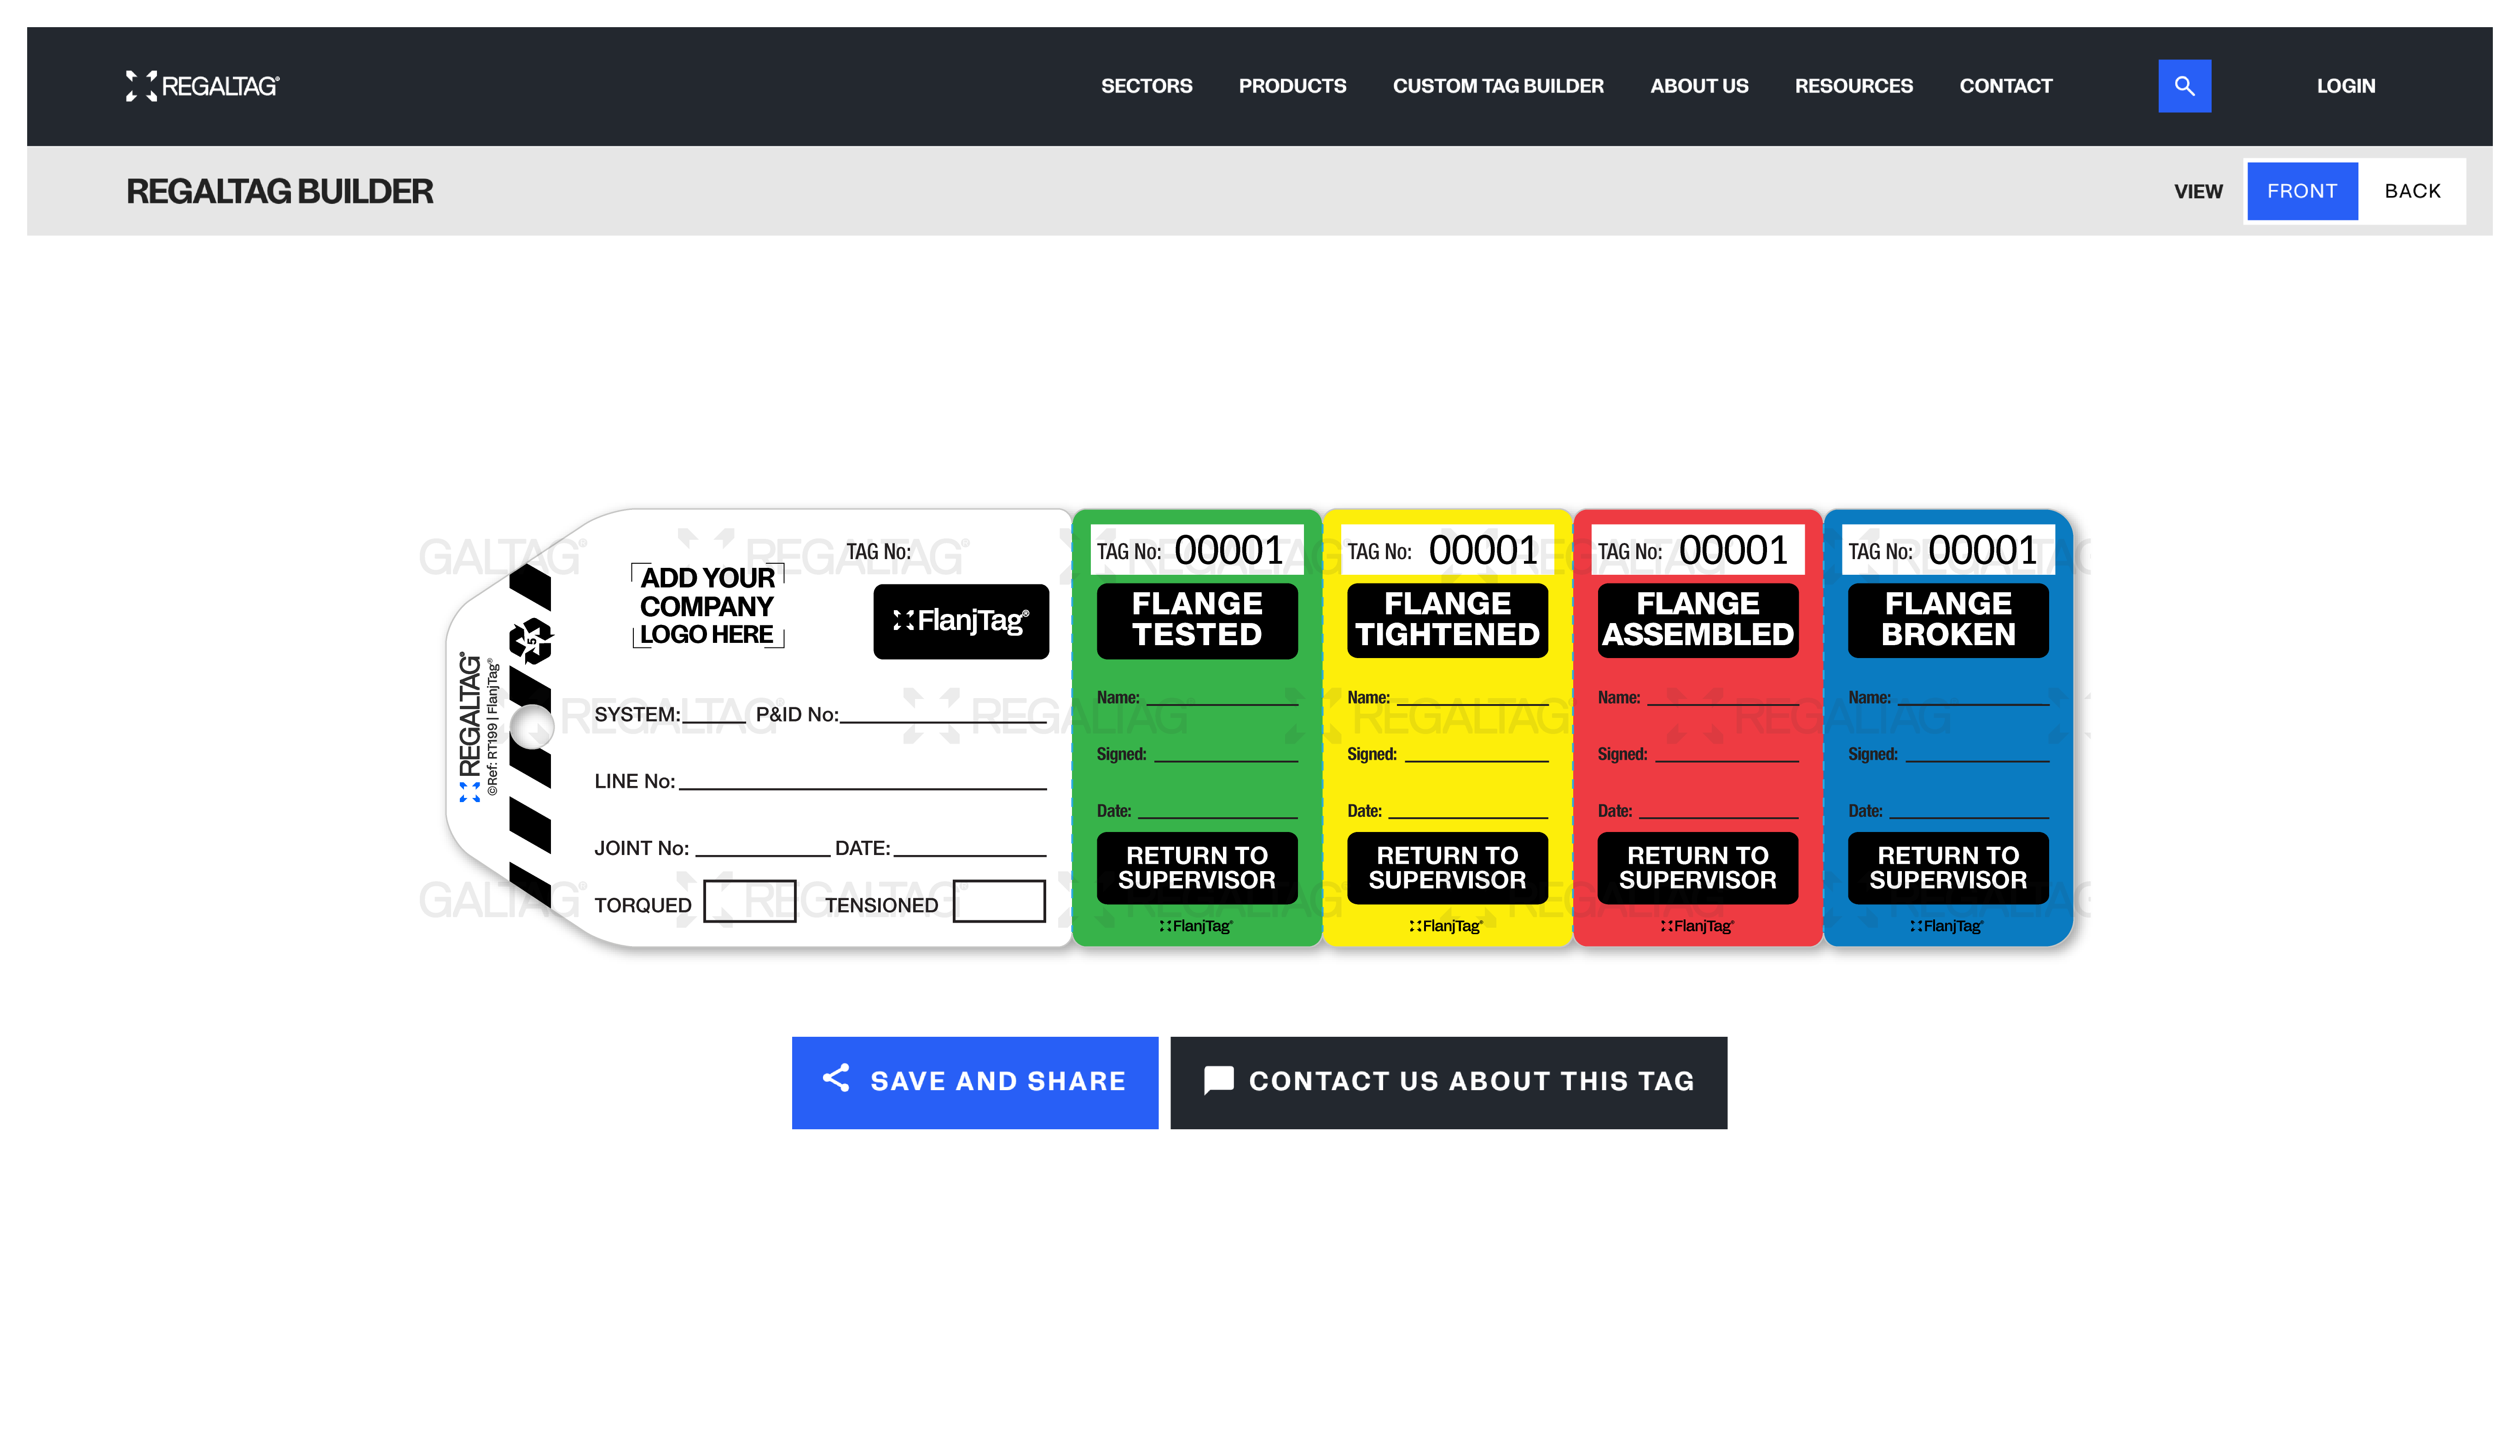This screenshot has height=1456, width=2520.
Task: Click Return to Supervisor on green tag
Action: [x=1197, y=868]
